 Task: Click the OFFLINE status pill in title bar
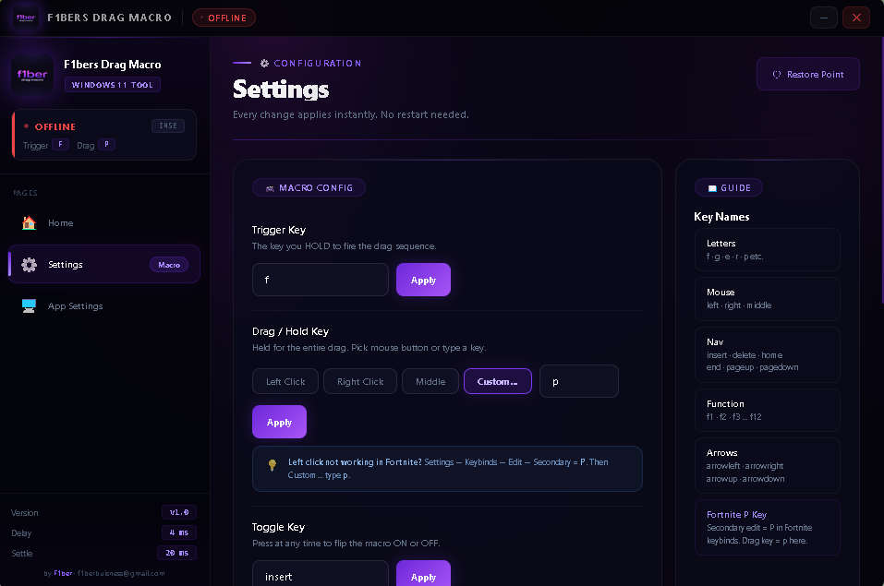pos(224,18)
